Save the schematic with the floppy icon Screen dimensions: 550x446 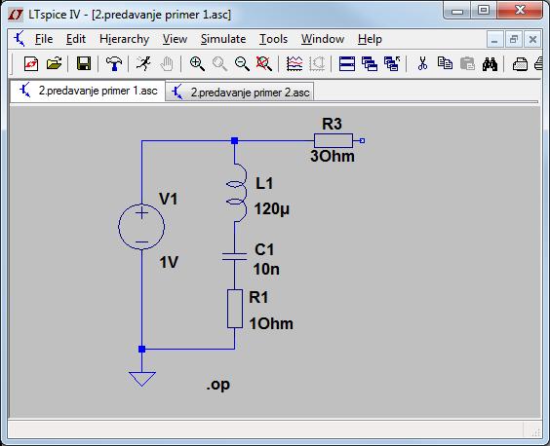pos(84,63)
